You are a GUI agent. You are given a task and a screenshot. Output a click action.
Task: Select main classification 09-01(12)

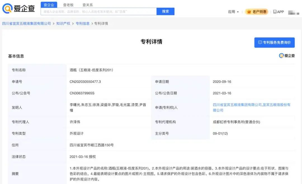point(220,134)
